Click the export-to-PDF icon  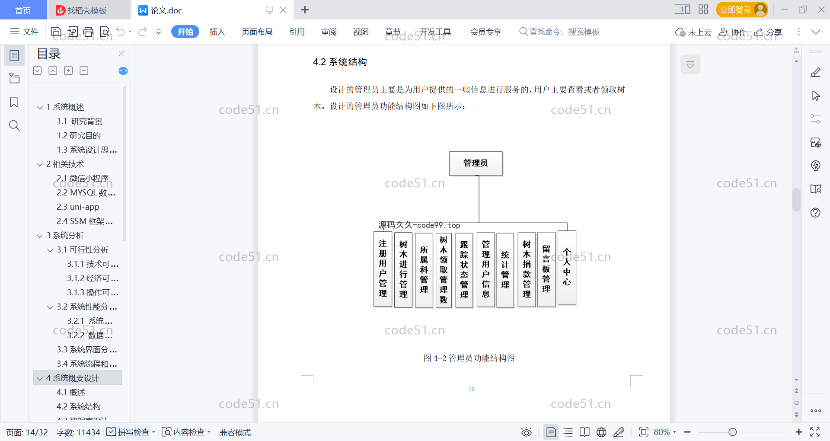(73, 32)
